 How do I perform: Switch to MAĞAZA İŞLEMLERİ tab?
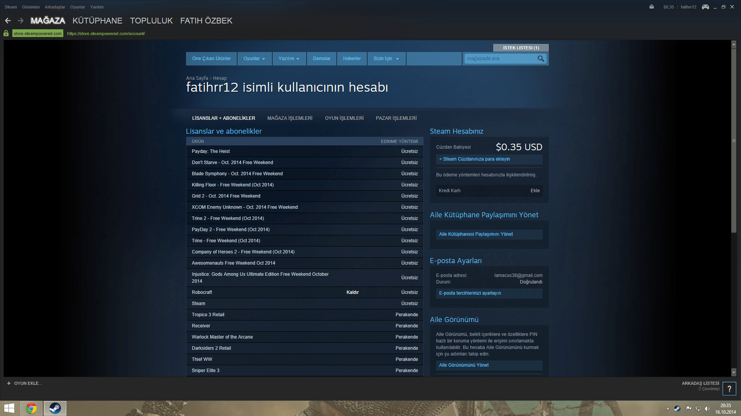289,118
